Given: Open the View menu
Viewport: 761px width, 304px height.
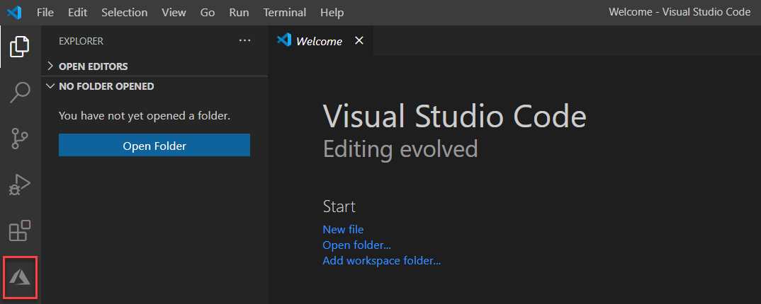Looking at the screenshot, I should pyautogui.click(x=174, y=13).
